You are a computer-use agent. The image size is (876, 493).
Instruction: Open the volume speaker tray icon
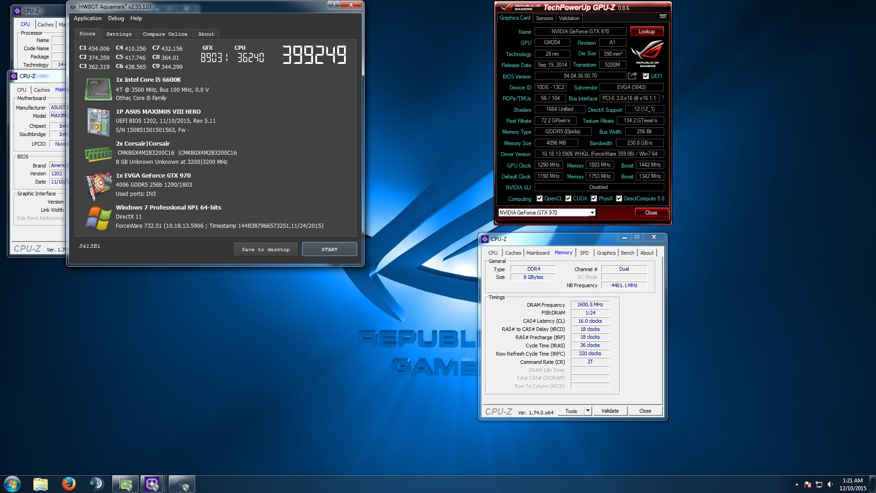[830, 484]
